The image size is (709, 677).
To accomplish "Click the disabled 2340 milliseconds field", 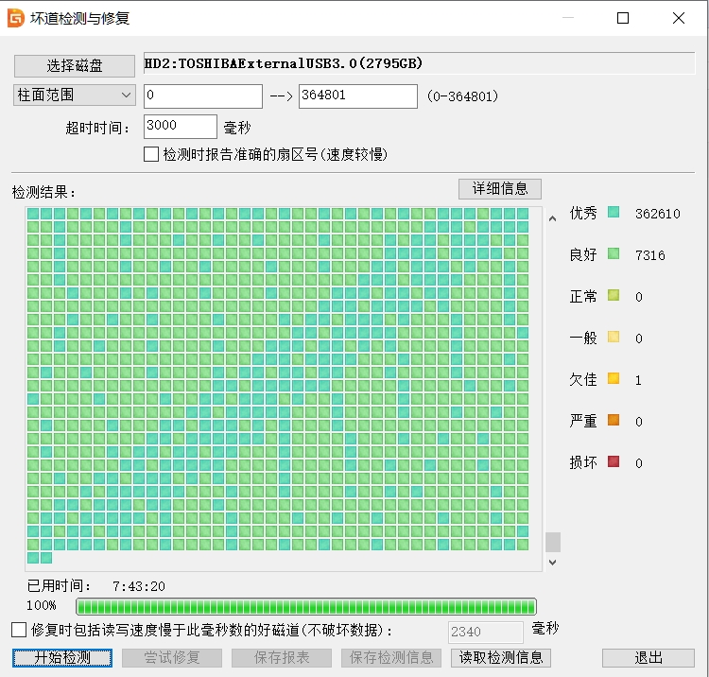I will point(486,632).
